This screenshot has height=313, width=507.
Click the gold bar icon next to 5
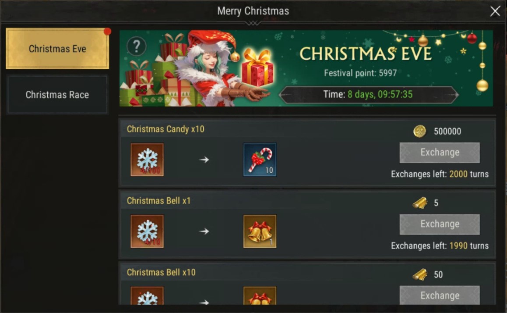(x=420, y=203)
